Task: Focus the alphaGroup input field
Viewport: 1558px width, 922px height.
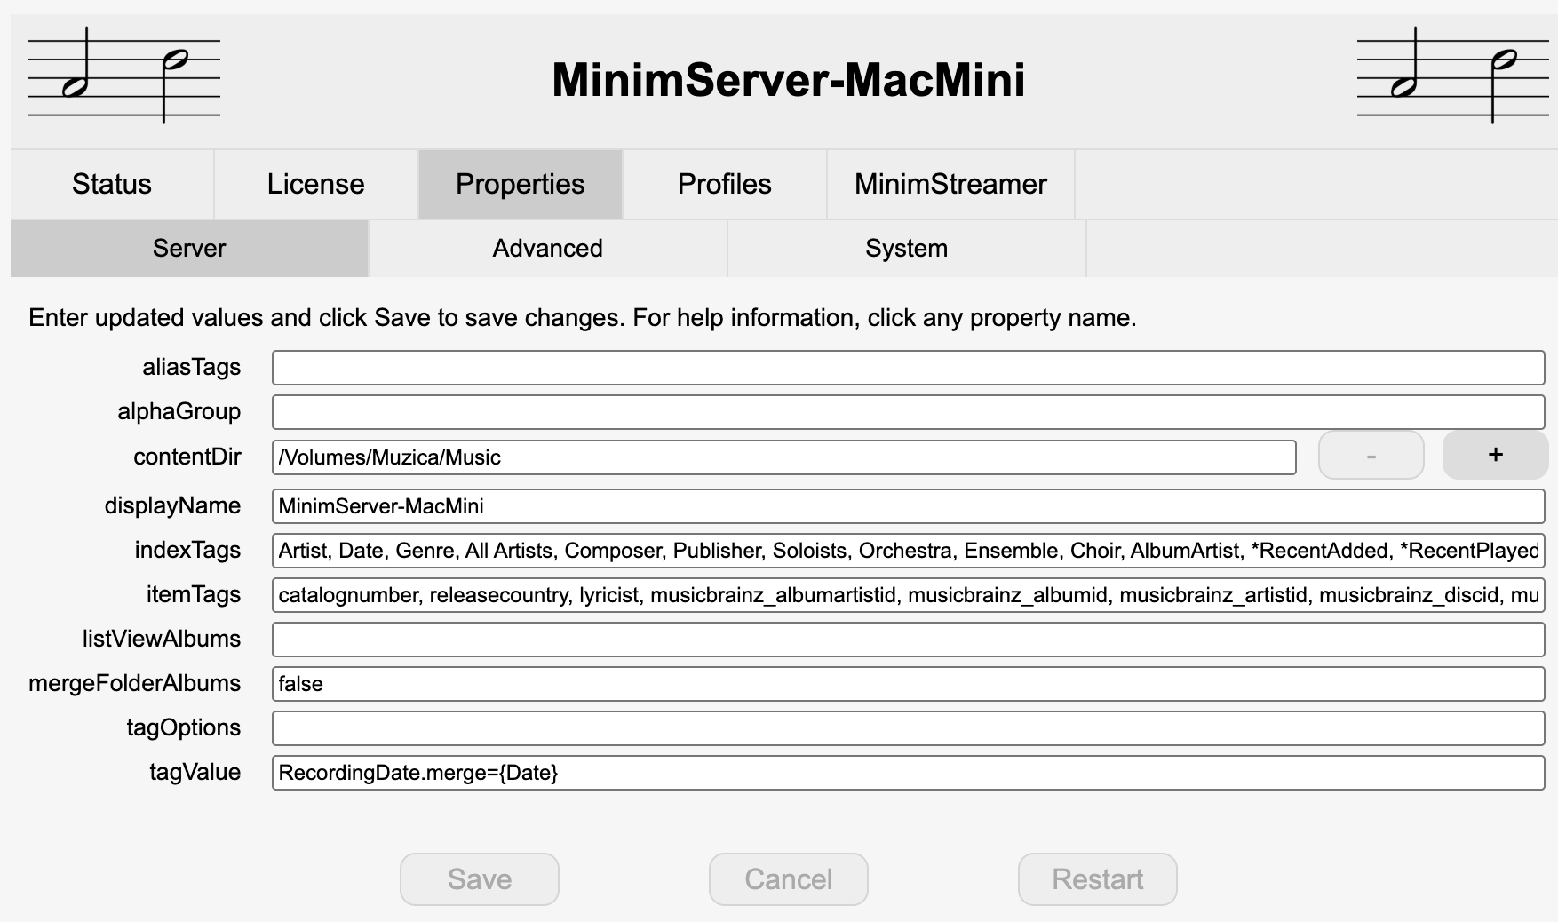Action: tap(908, 412)
